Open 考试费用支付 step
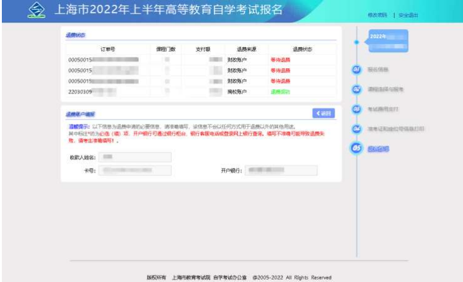The image size is (463, 282). pyautogui.click(x=384, y=109)
